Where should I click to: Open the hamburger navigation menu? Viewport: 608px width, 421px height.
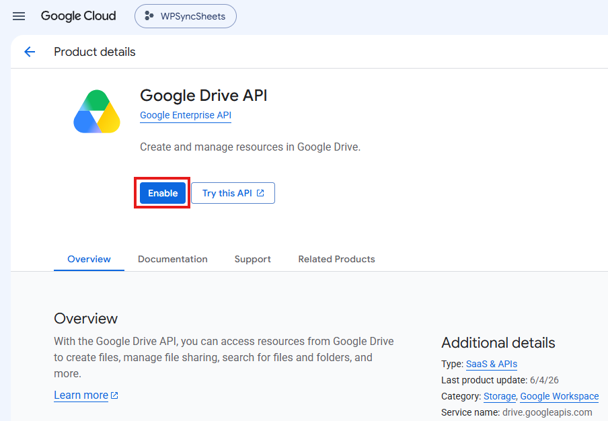19,16
